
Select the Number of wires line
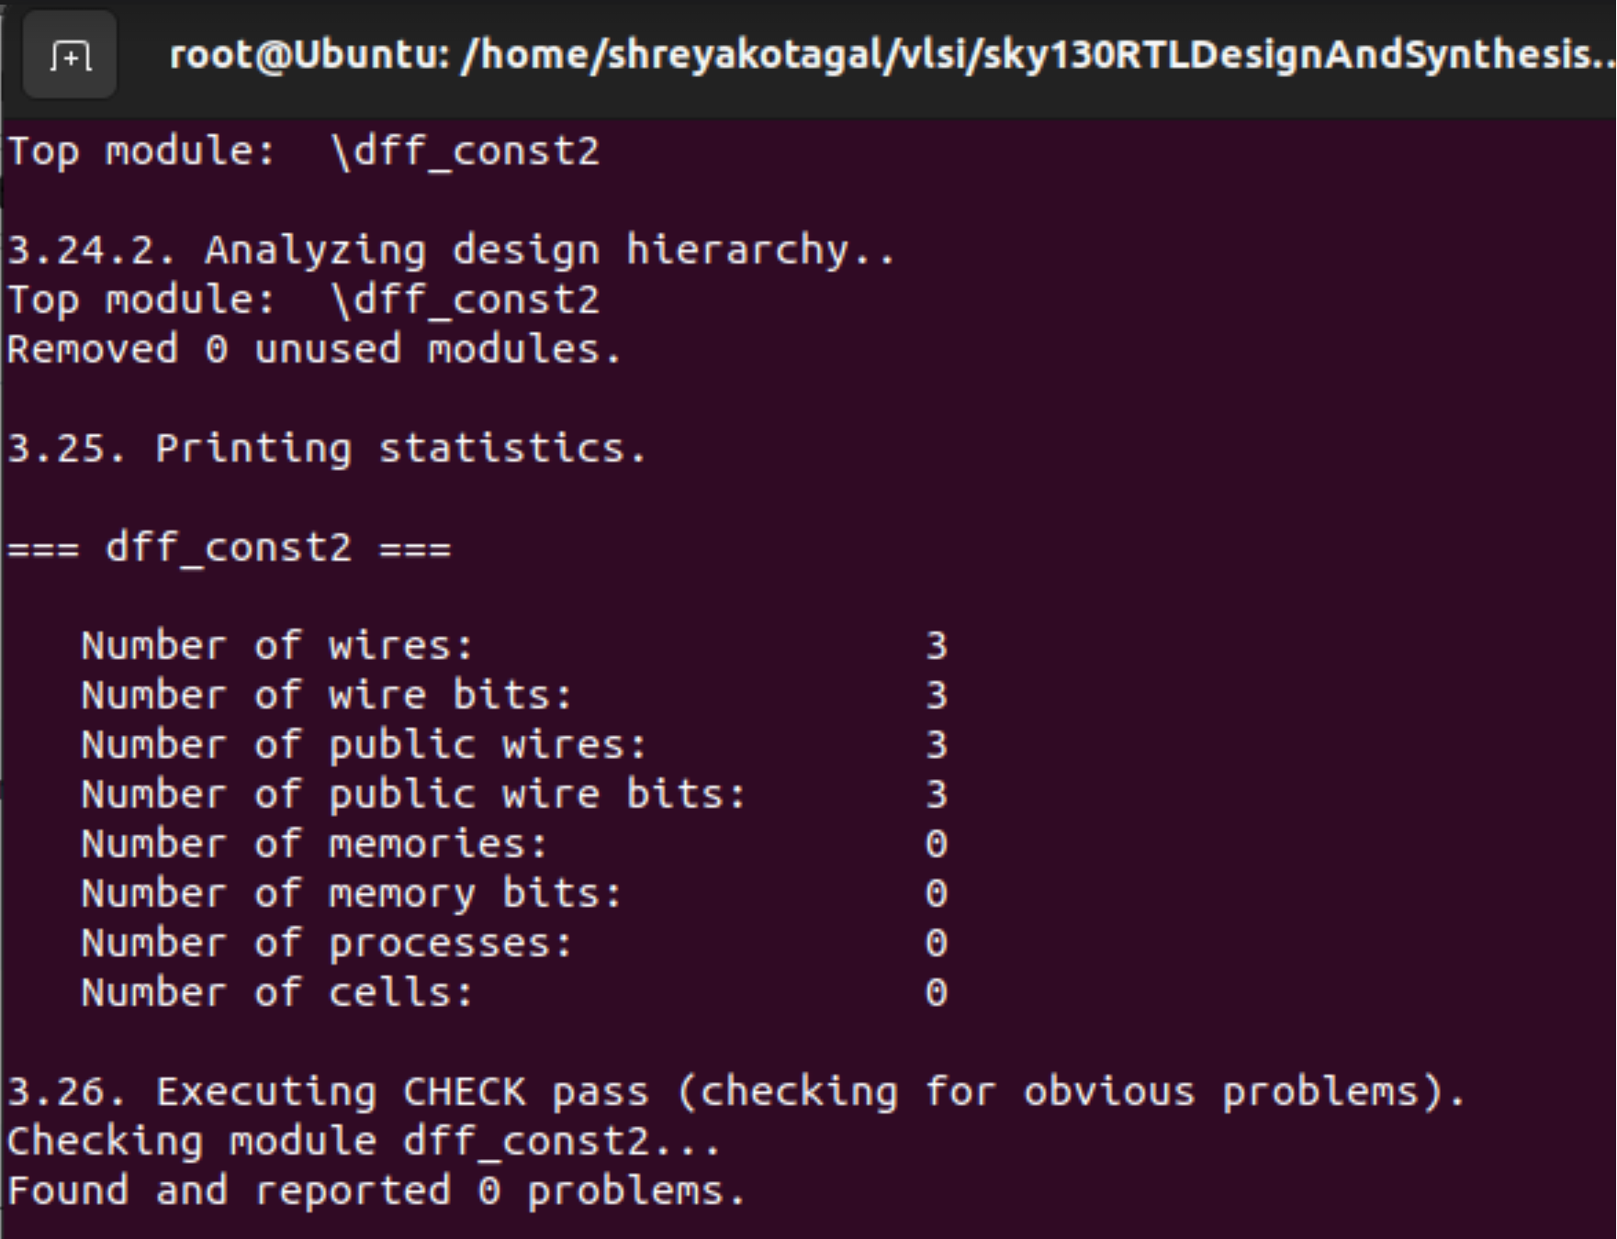point(275,645)
